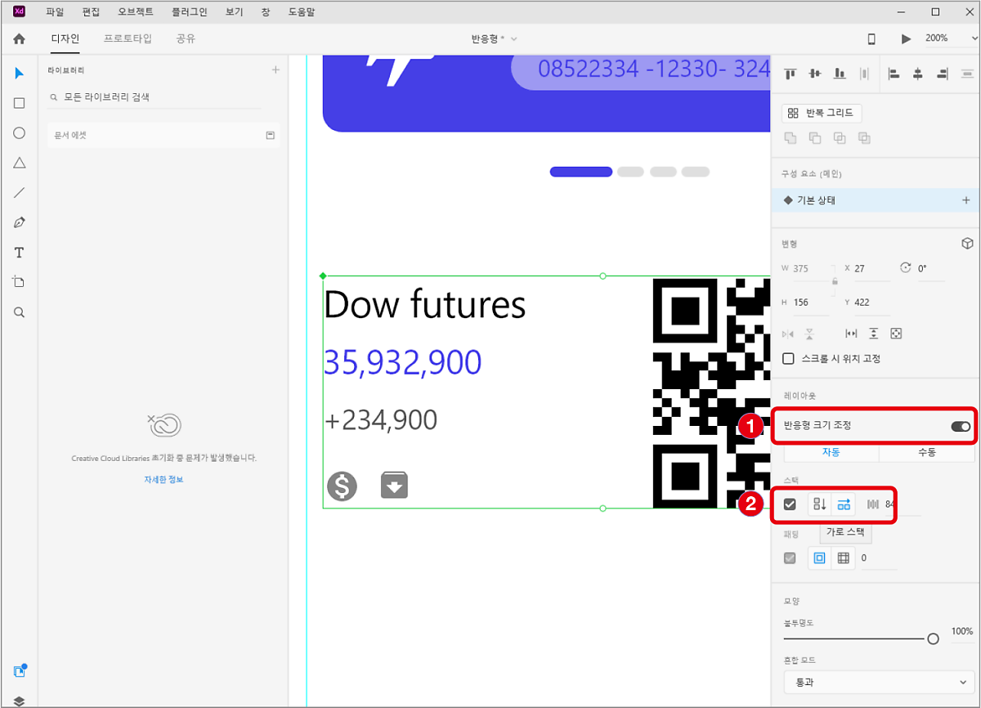Align selection to horizontal center

(x=918, y=74)
